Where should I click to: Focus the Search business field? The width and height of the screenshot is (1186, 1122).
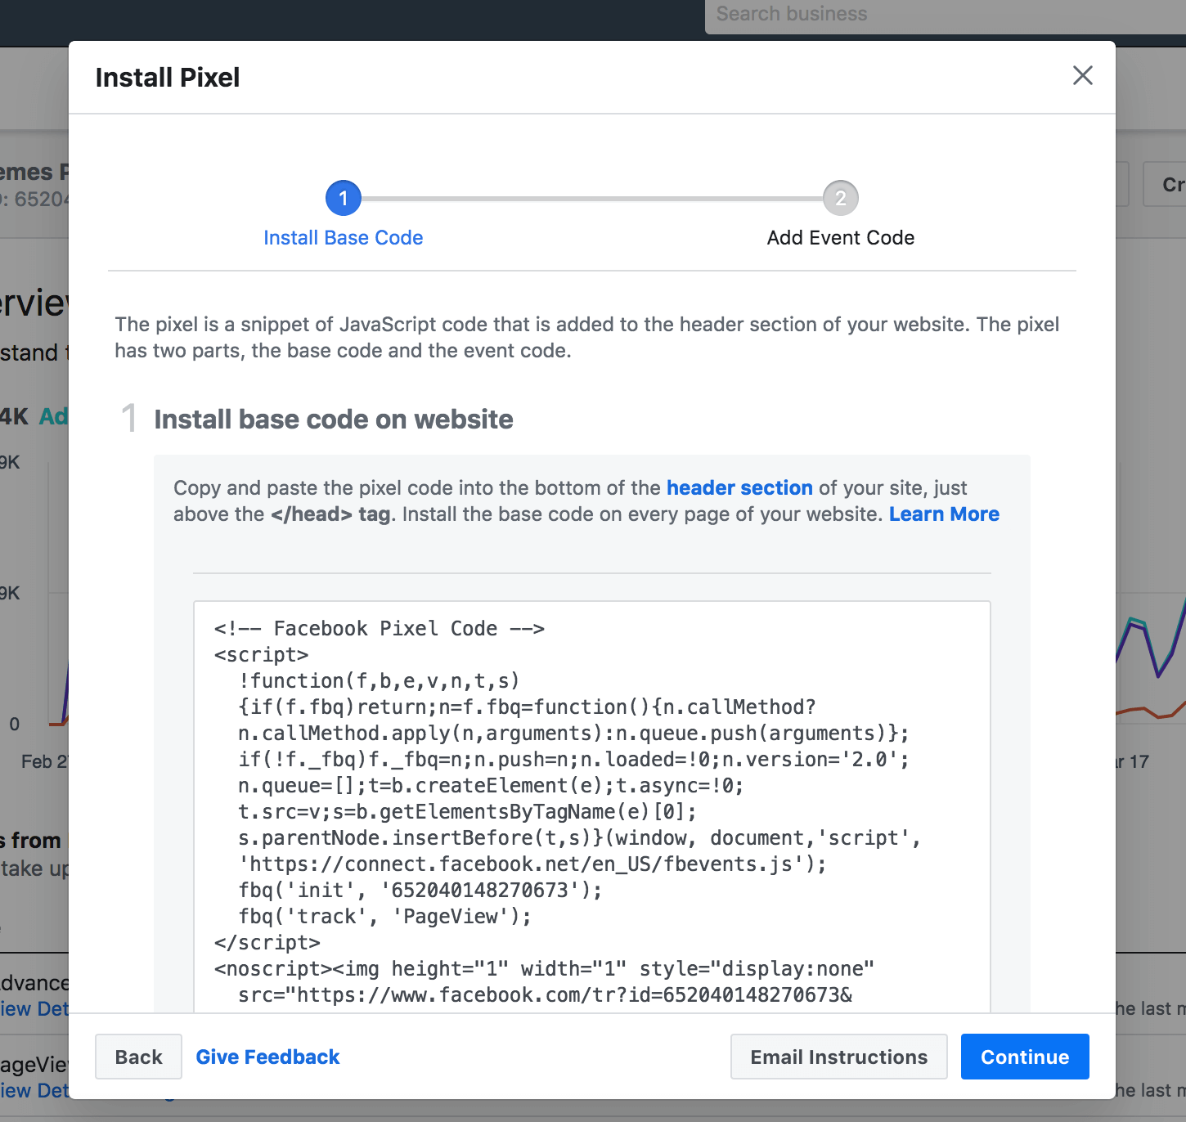[x=946, y=15]
